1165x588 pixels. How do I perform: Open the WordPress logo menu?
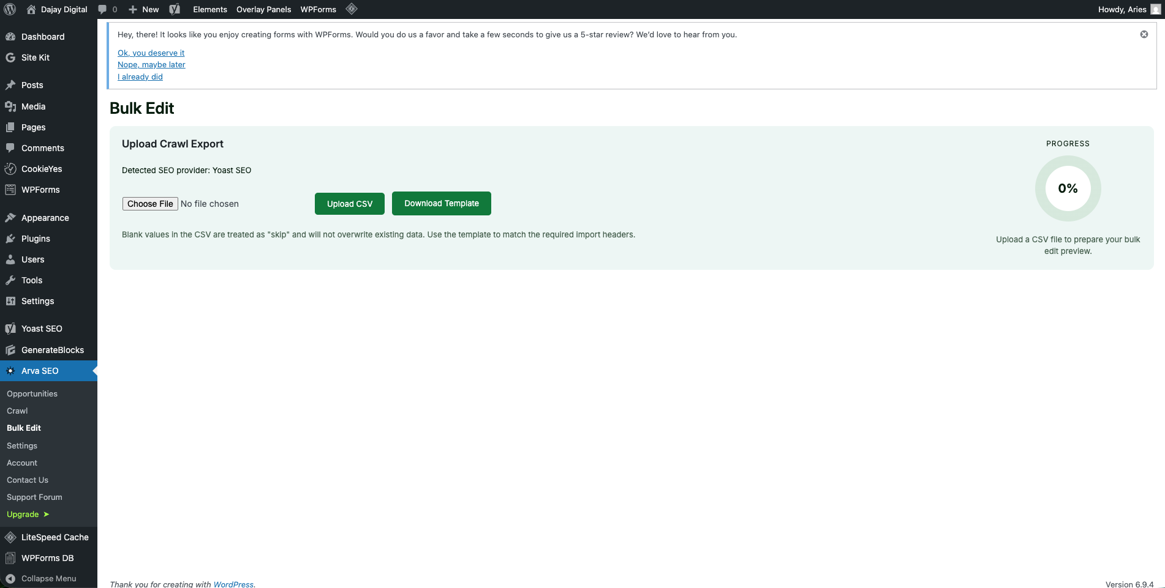click(x=9, y=9)
